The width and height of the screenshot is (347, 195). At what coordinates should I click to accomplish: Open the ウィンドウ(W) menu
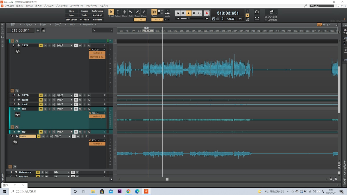coord(91,6)
